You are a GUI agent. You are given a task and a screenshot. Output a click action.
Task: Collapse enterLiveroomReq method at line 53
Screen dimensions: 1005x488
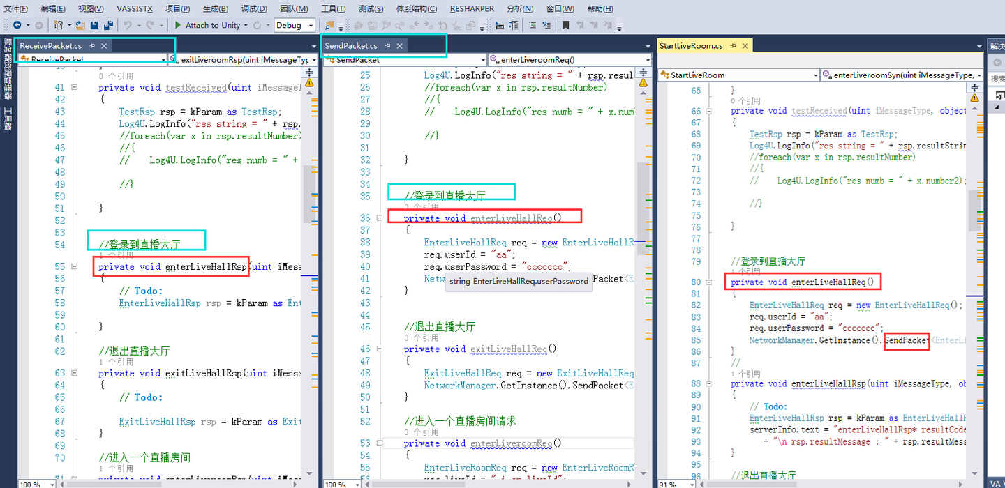[380, 443]
